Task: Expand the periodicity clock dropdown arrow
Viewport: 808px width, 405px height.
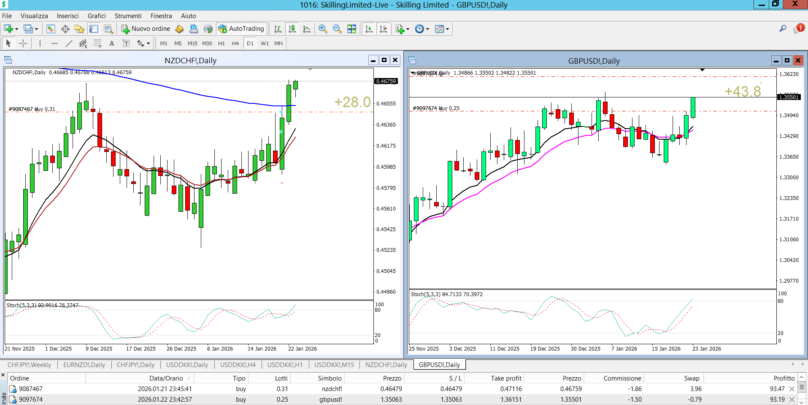Action: point(427,29)
